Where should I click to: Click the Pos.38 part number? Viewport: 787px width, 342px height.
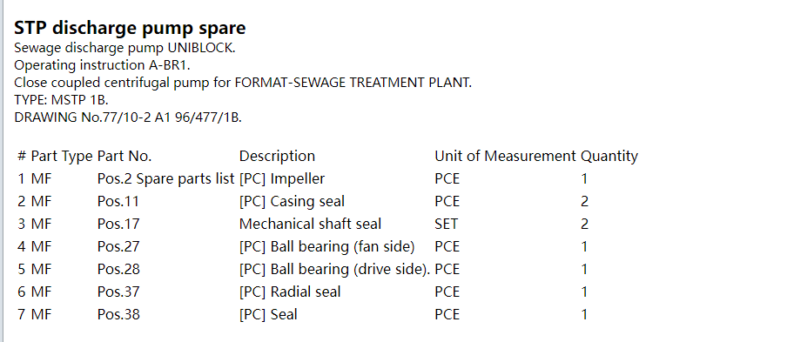tap(118, 314)
